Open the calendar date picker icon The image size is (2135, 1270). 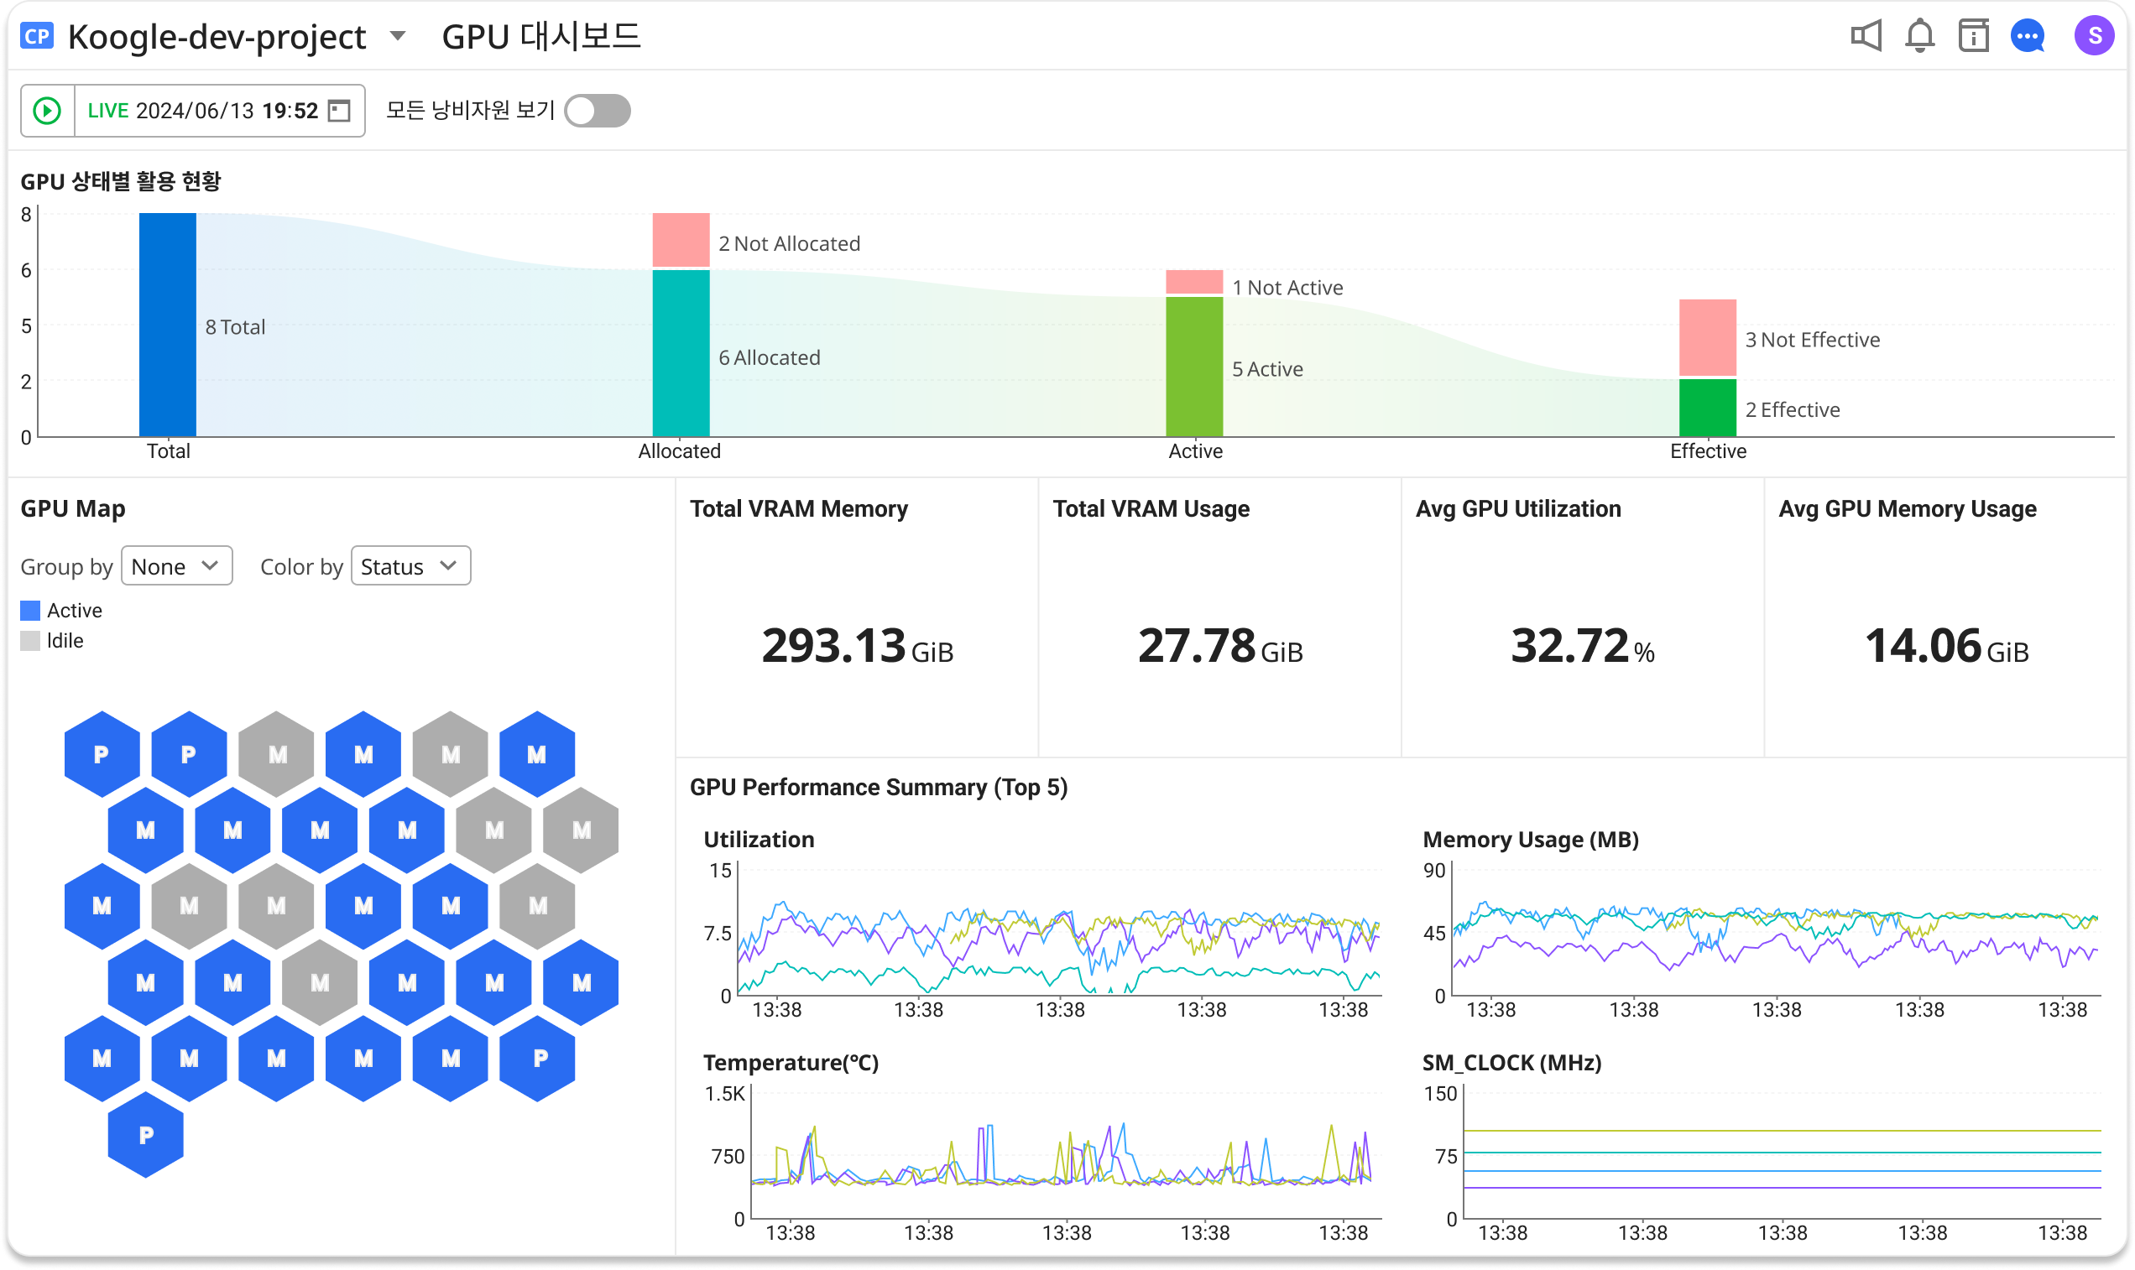point(340,111)
